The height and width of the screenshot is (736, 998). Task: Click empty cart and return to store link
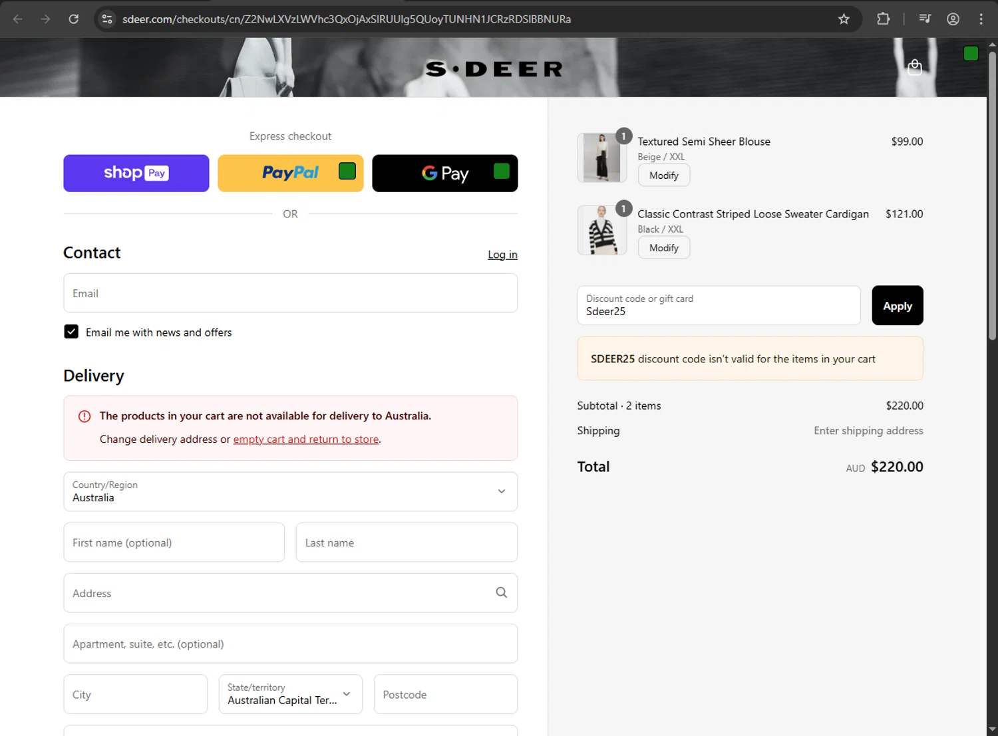306,439
